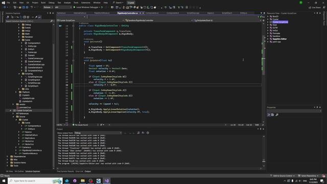
Task: Click Live Share button
Action: [x=315, y=8]
